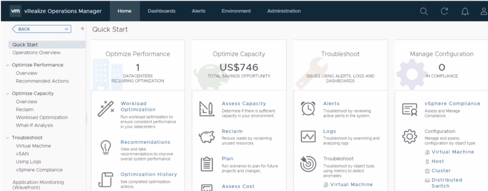
Task: Open the Administration tab
Action: point(284,11)
